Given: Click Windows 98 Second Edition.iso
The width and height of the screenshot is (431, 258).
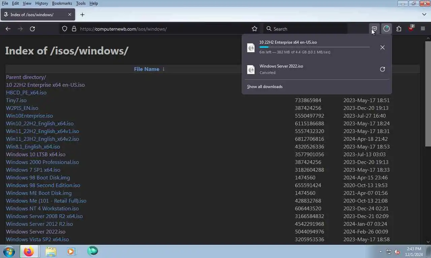Looking at the screenshot, I should coord(43,185).
